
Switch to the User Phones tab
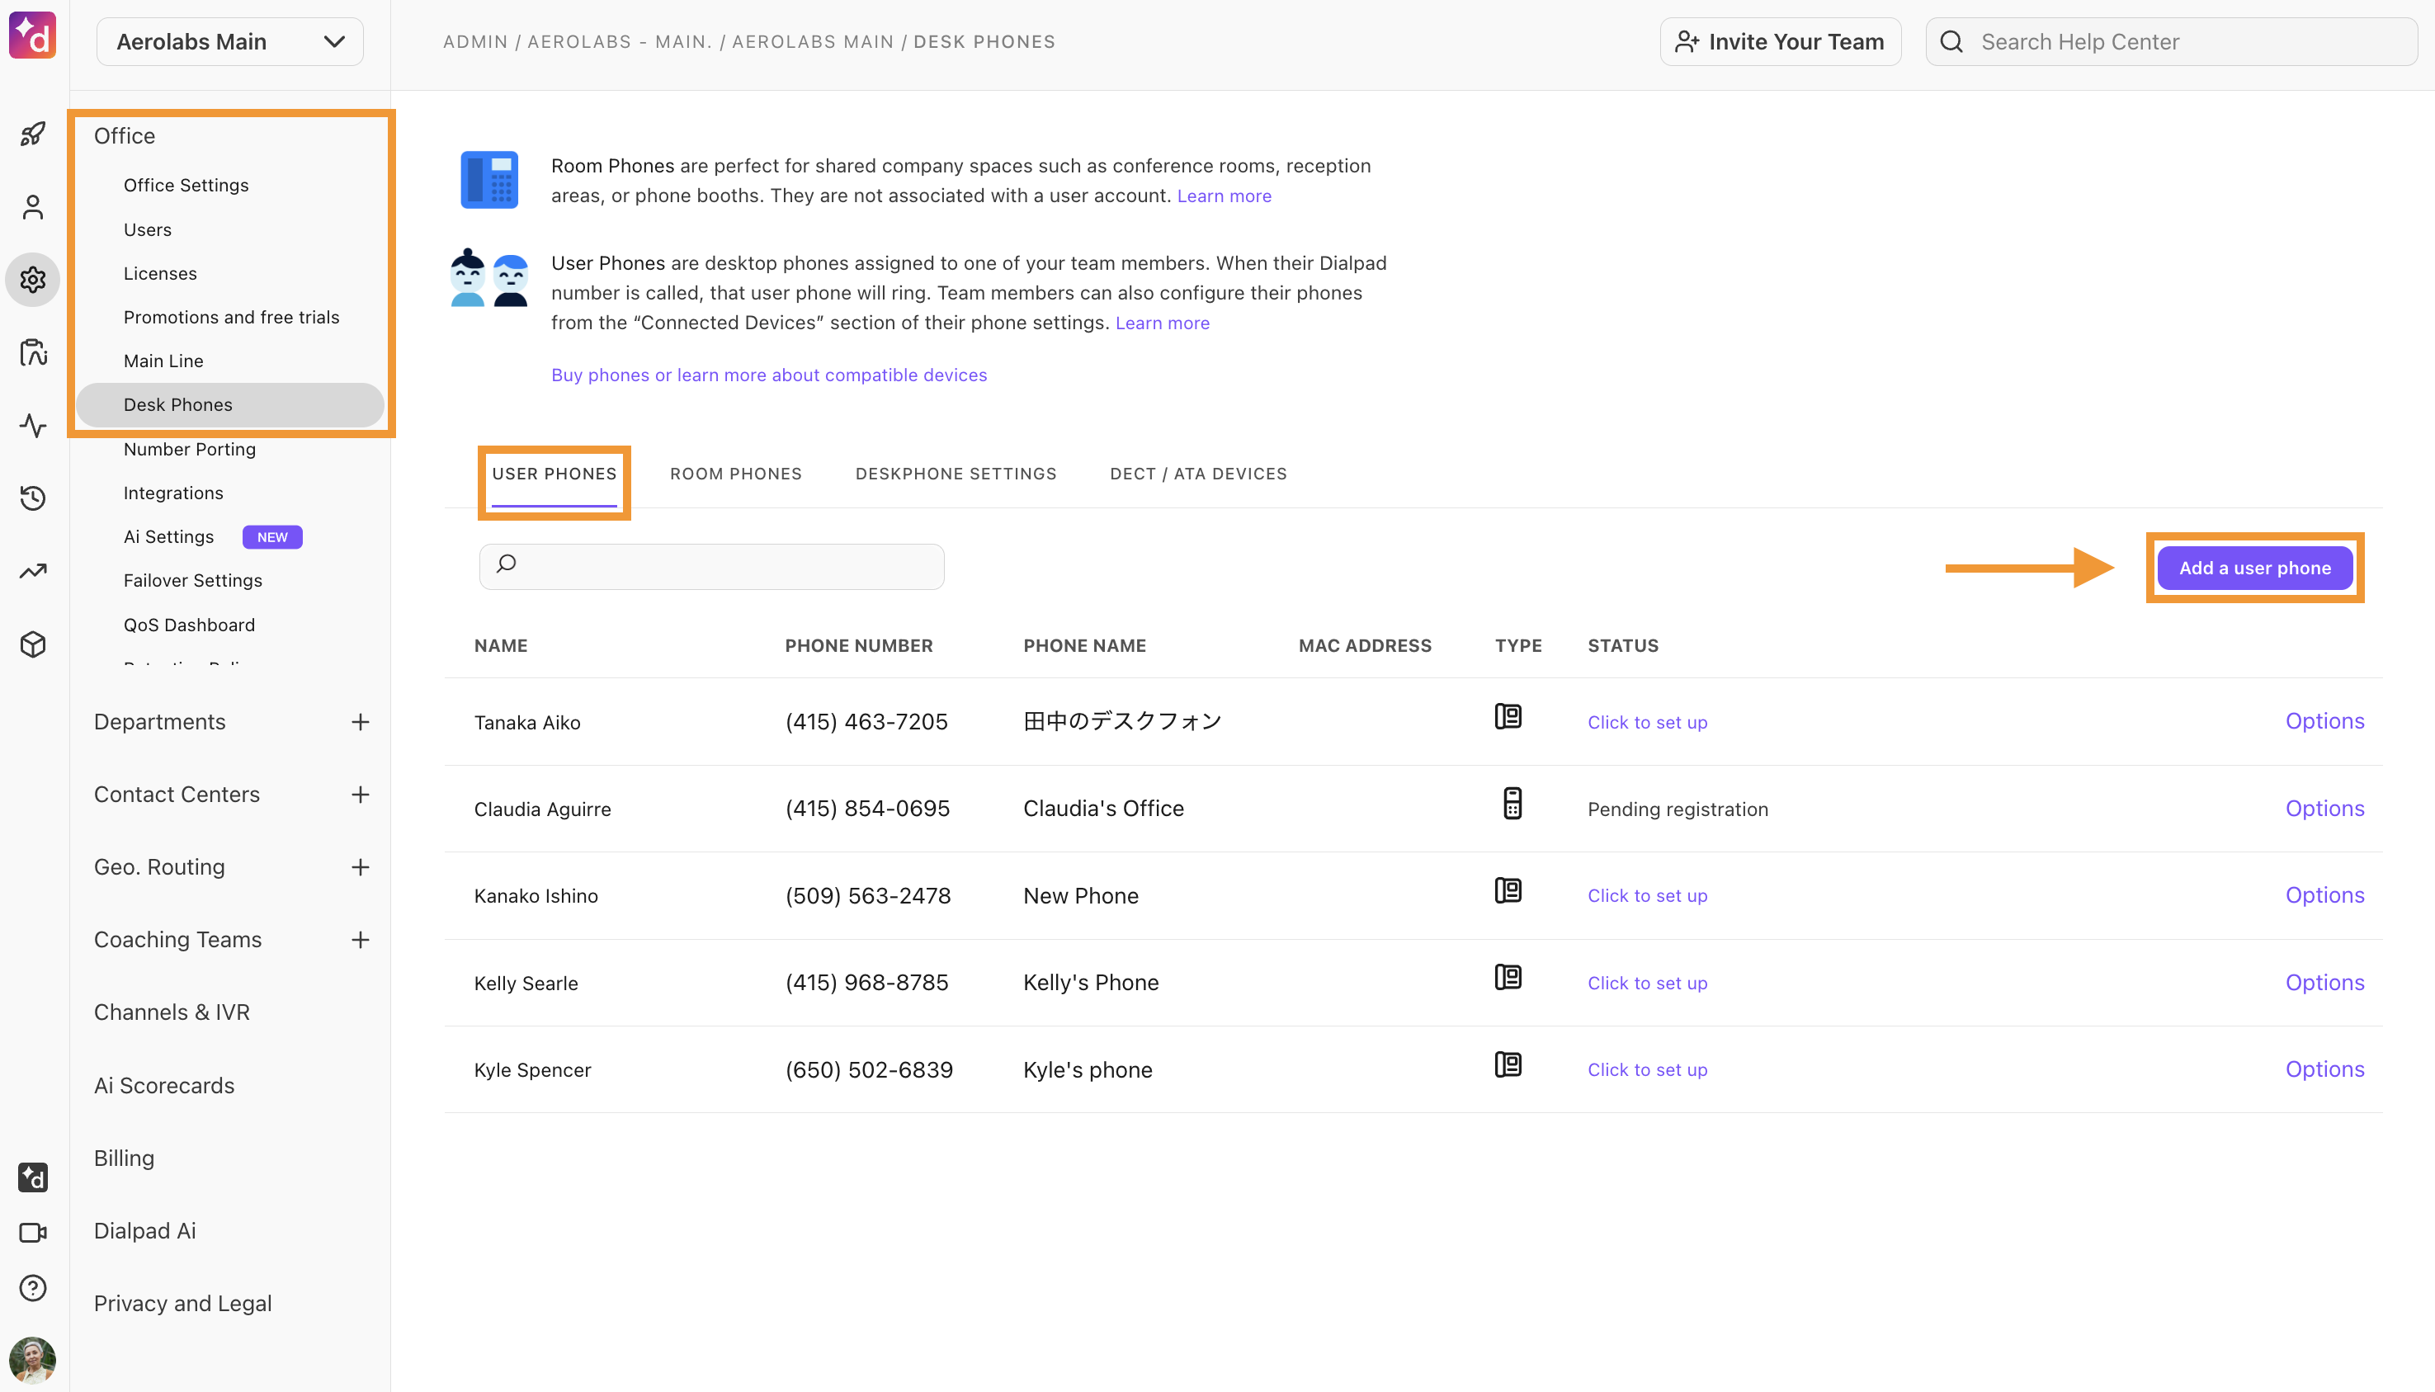tap(554, 474)
